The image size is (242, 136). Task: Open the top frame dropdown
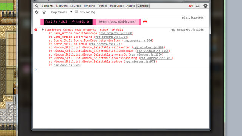click(x=61, y=12)
